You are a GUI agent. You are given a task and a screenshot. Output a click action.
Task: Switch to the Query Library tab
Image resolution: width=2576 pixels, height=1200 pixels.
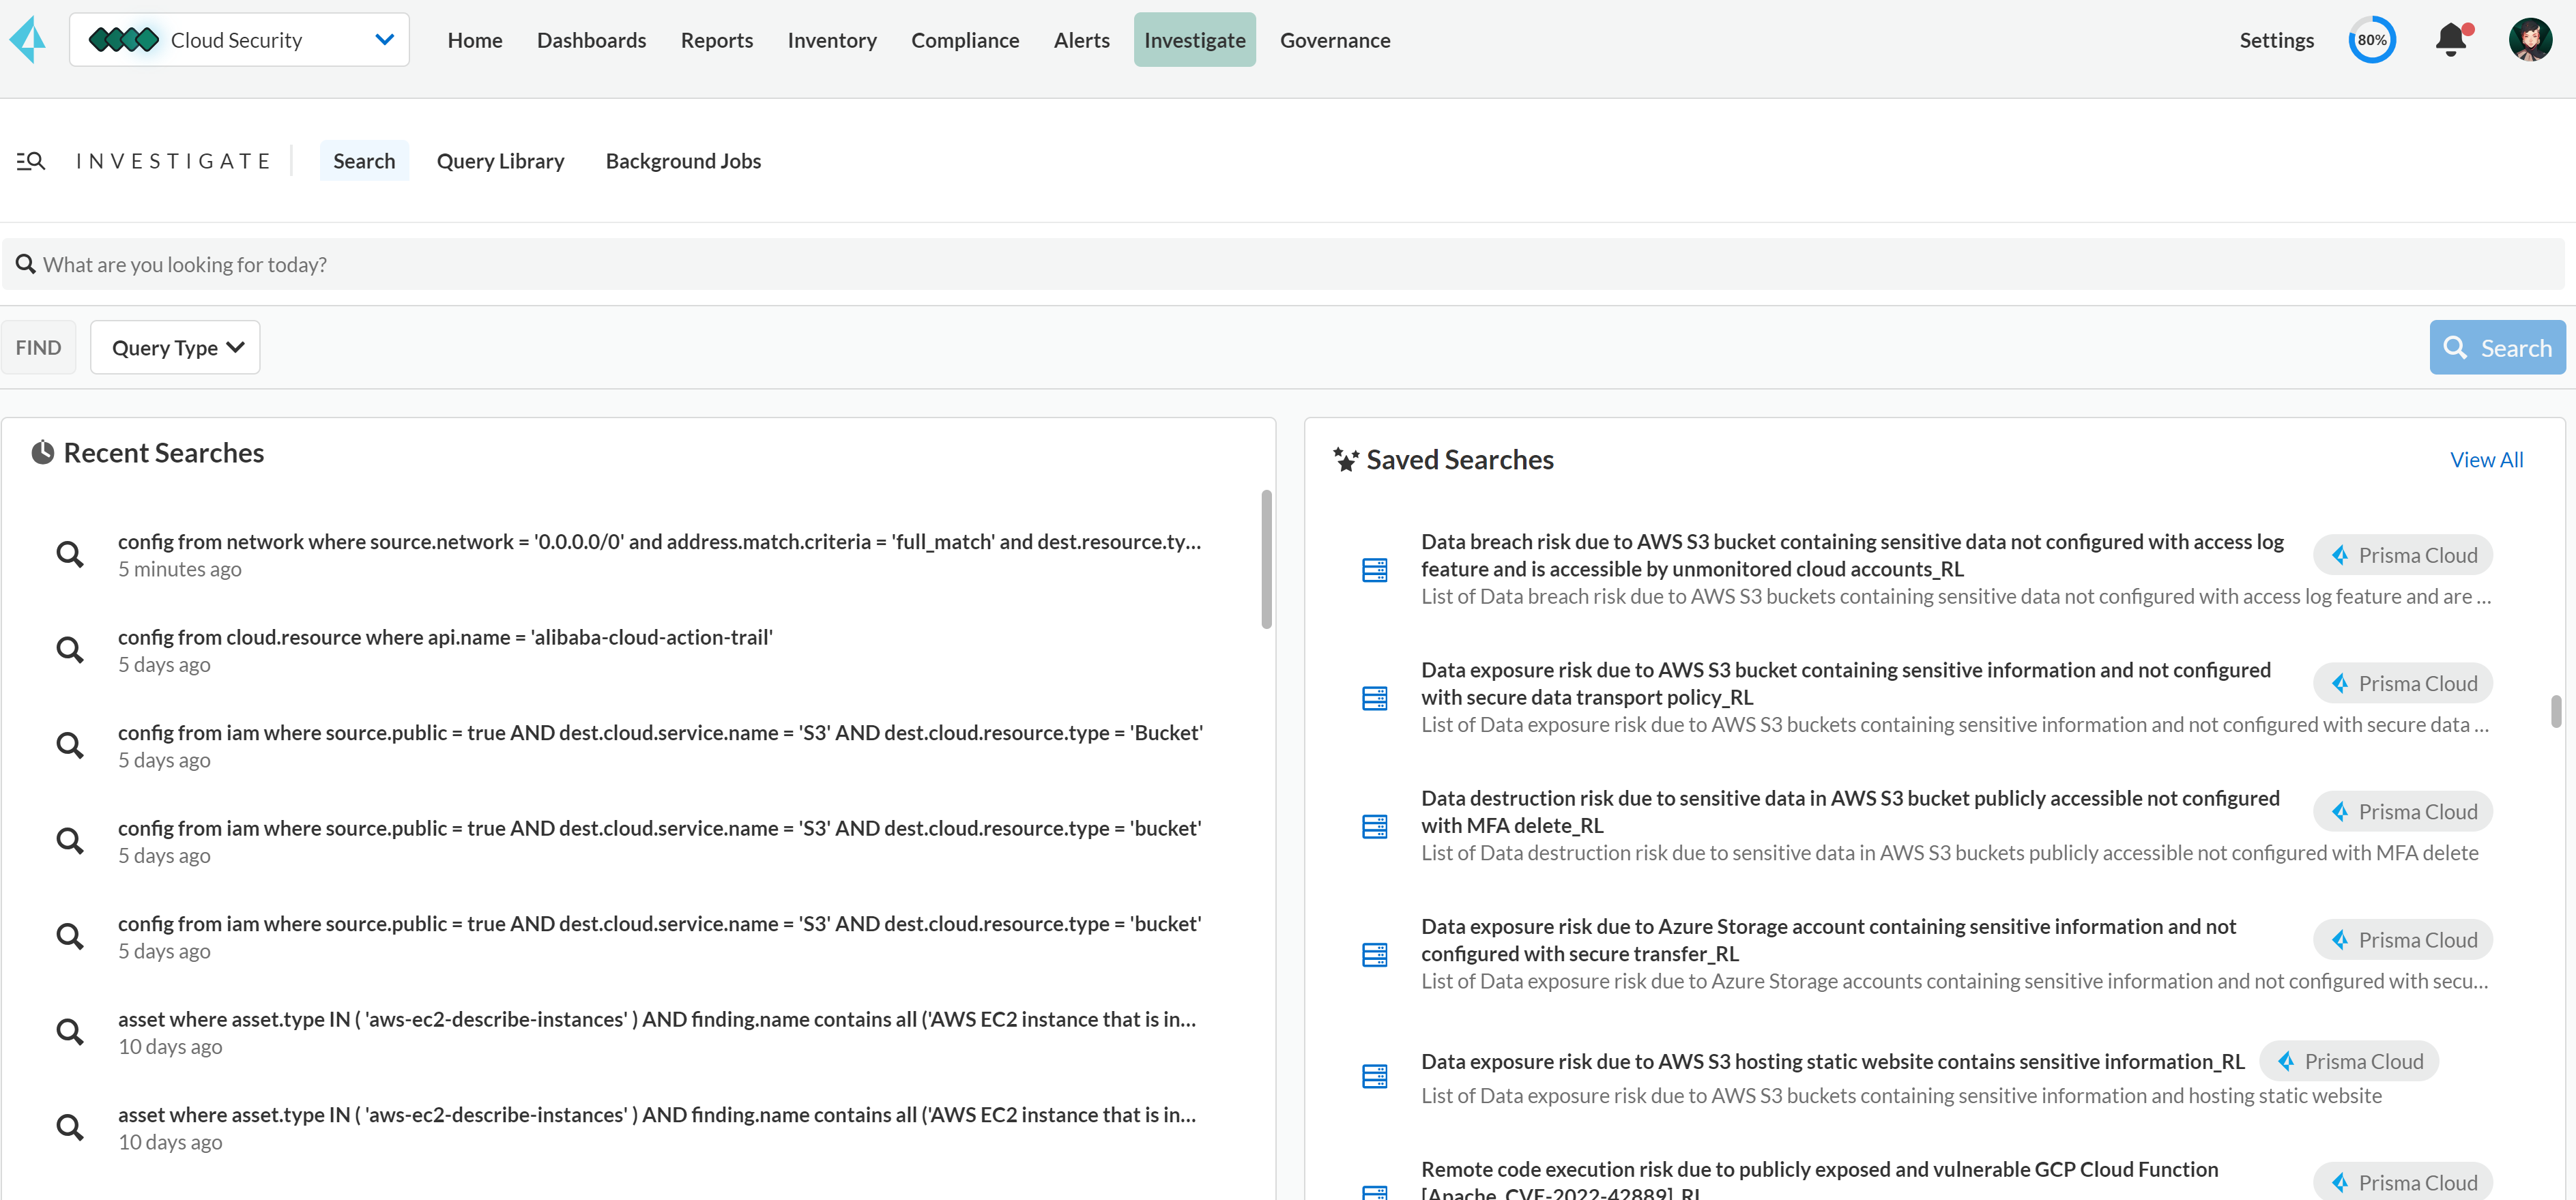(501, 161)
